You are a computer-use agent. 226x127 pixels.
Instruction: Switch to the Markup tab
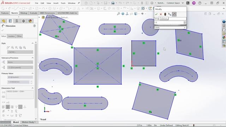click(x=24, y=13)
